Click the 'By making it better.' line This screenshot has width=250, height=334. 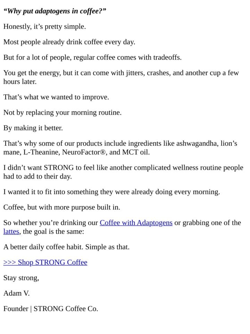(x=33, y=128)
